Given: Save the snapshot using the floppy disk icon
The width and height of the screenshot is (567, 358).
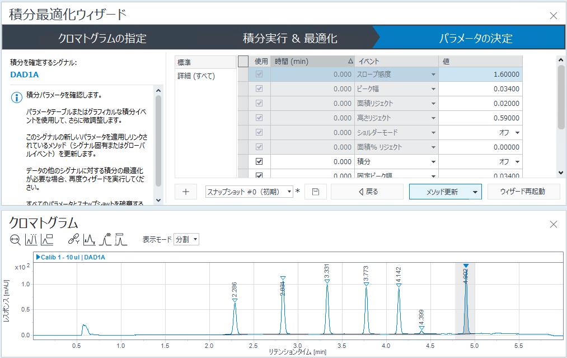Looking at the screenshot, I should [x=316, y=192].
